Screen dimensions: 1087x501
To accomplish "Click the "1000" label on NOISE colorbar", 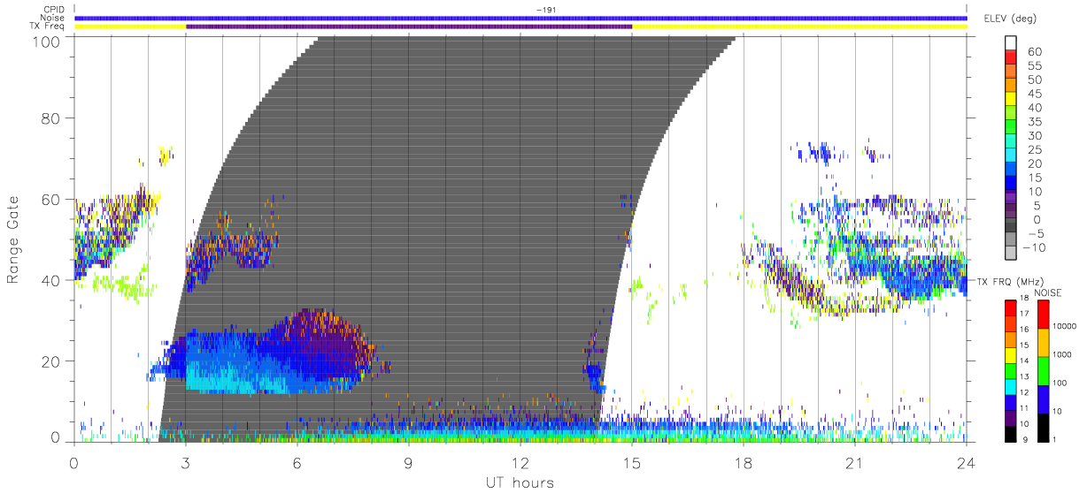I will click(1061, 355).
